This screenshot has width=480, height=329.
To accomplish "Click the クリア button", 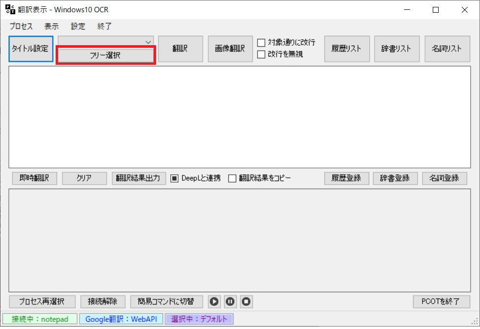I will point(84,178).
